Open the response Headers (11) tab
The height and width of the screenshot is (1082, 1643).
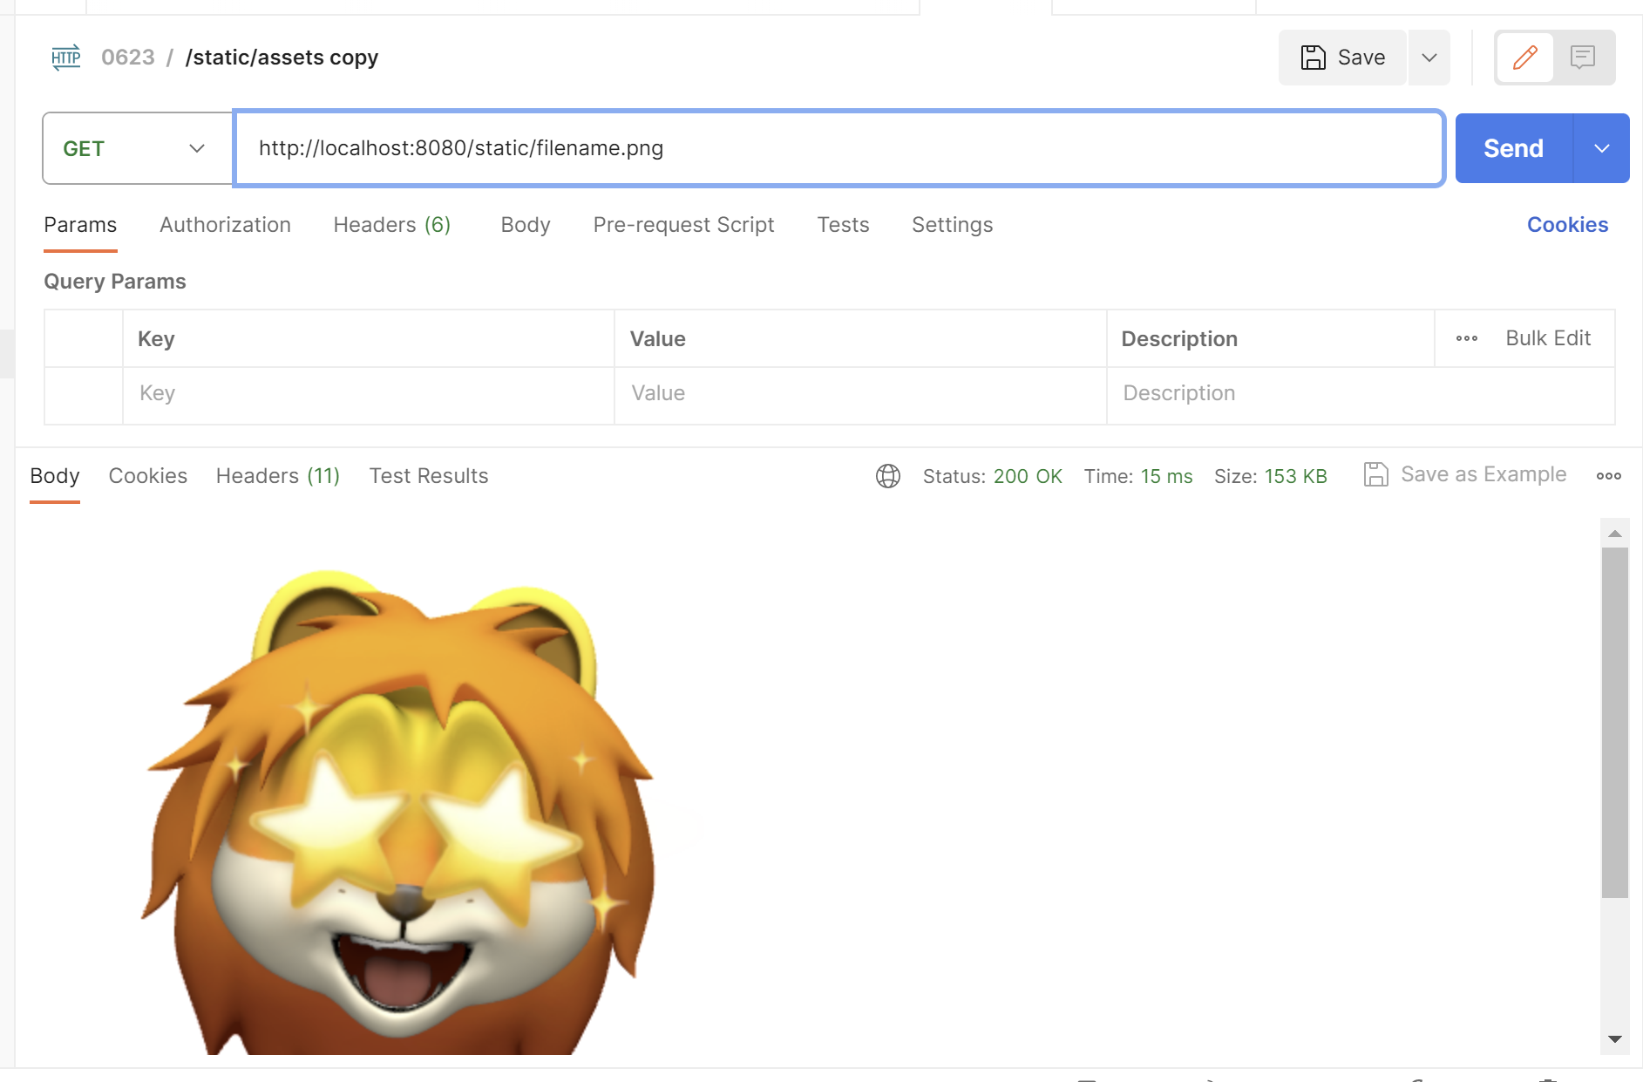(x=278, y=476)
